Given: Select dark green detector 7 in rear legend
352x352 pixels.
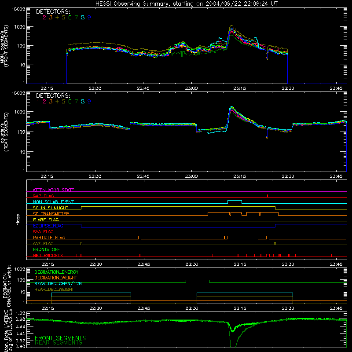Looking at the screenshot, I should [76, 102].
